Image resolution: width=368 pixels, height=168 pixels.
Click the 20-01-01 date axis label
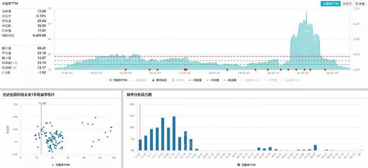pyautogui.click(x=273, y=73)
